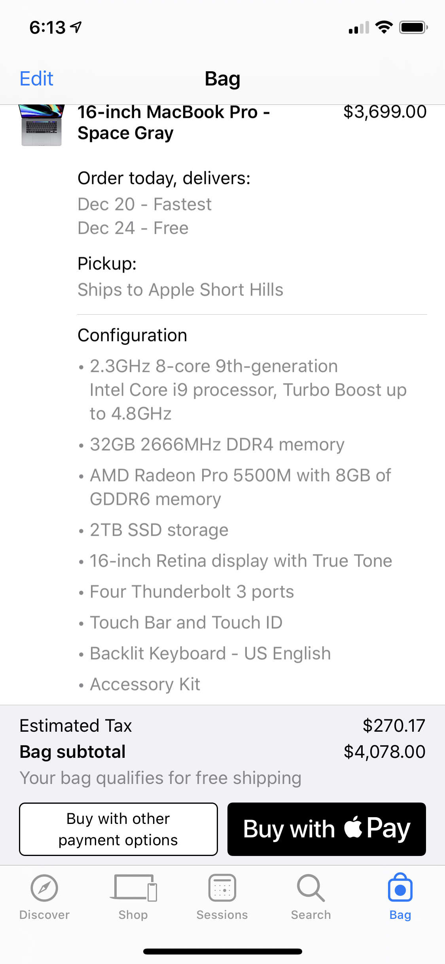This screenshot has width=445, height=964.
Task: Tap the location arrow status icon
Action: pyautogui.click(x=76, y=27)
